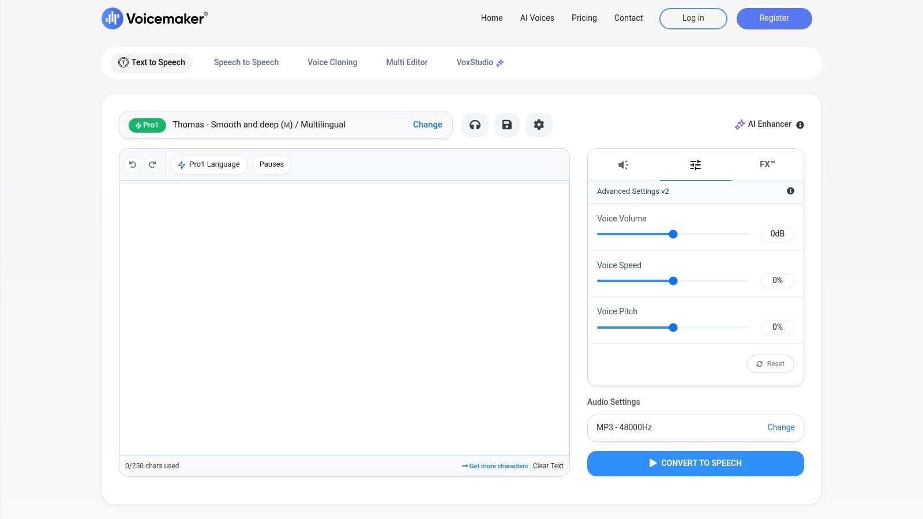Click the Voice Speed slider handle

[673, 281]
